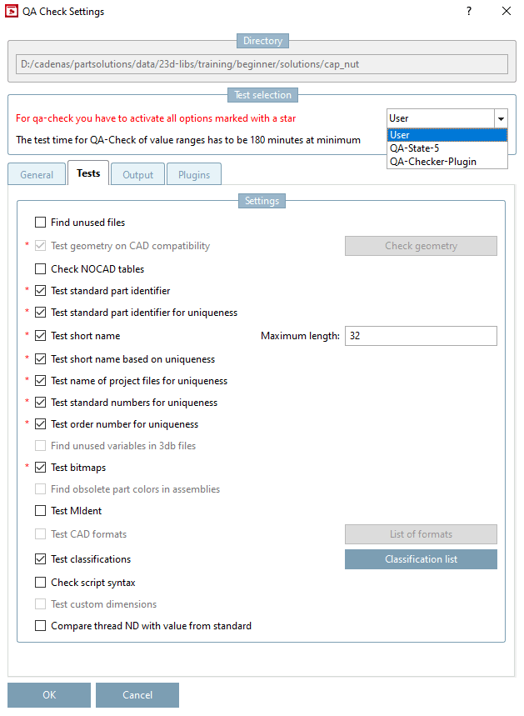Click the QA Check Settings application icon
This screenshot has width=524, height=716.
point(10,12)
